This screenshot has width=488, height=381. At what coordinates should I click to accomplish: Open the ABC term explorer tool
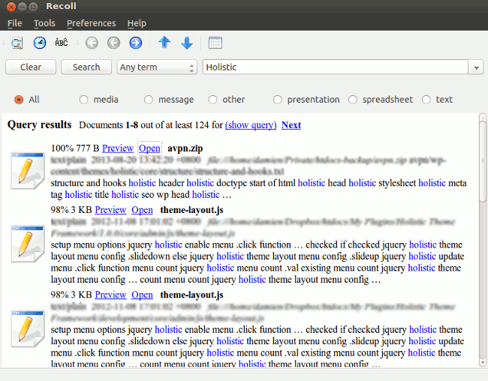(x=62, y=43)
